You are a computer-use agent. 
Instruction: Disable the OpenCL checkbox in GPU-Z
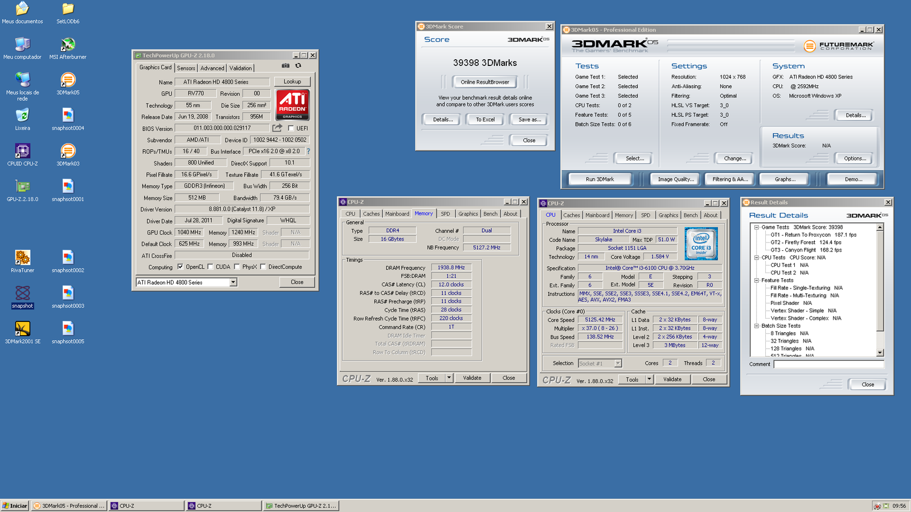point(180,266)
